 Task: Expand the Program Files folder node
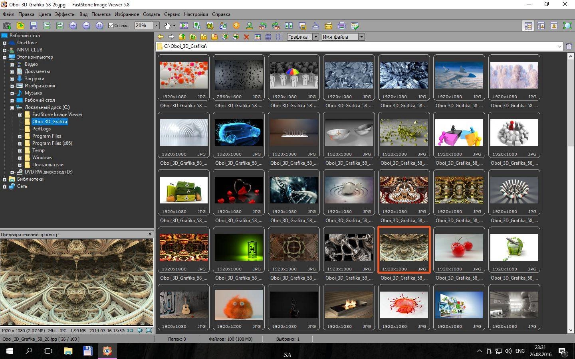pos(20,136)
